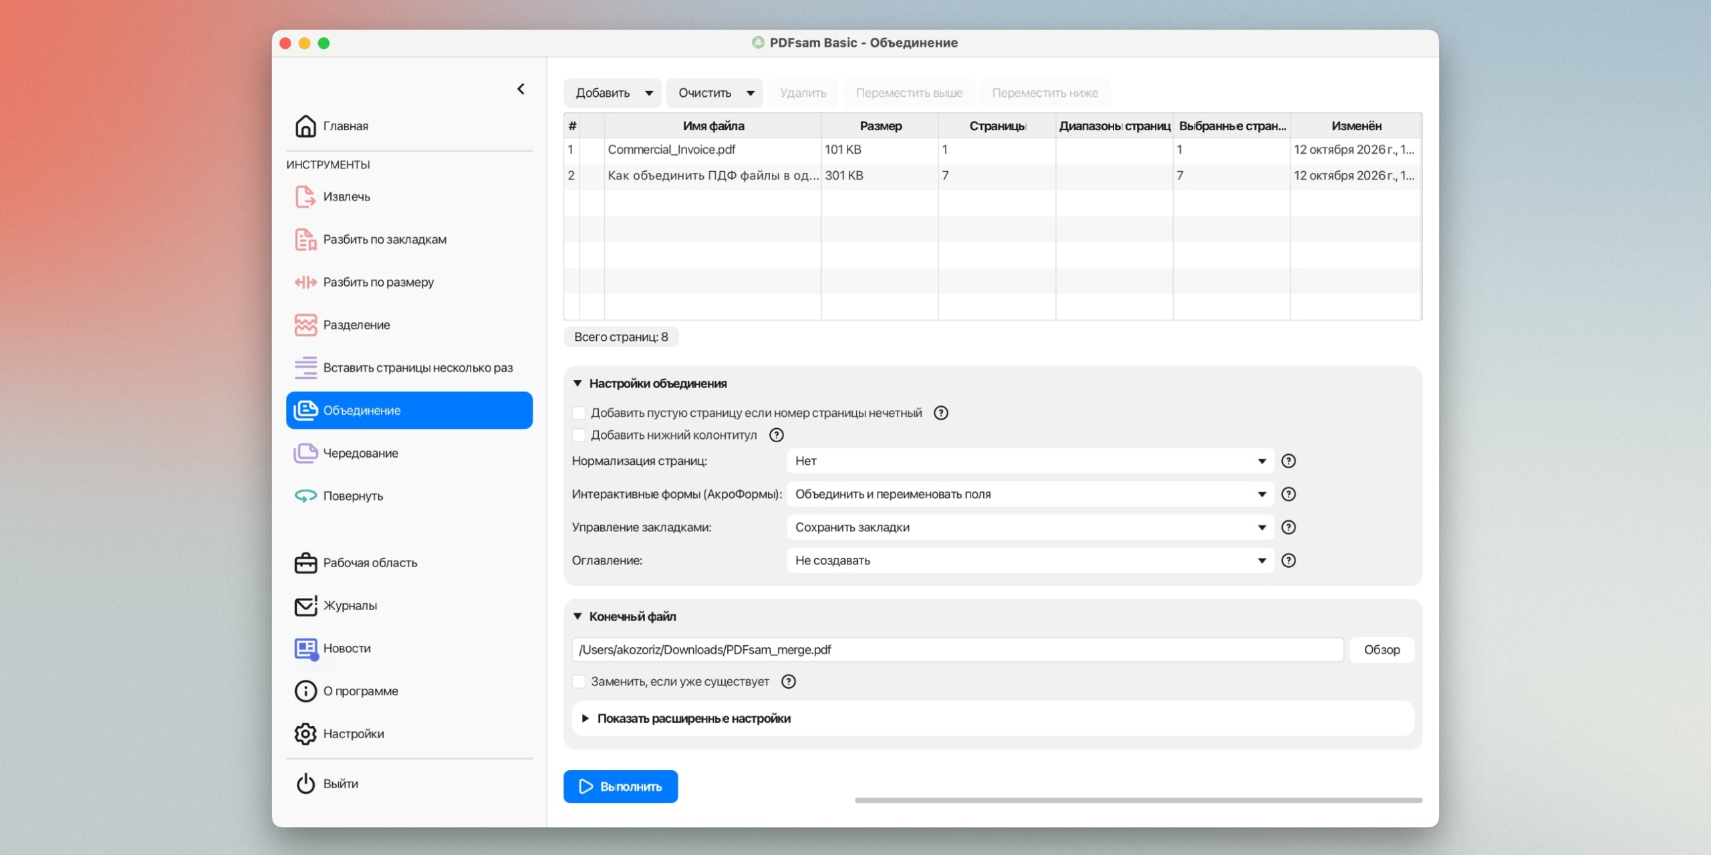Collapse the sidebar with the chevron
1711x855 pixels.
521,89
